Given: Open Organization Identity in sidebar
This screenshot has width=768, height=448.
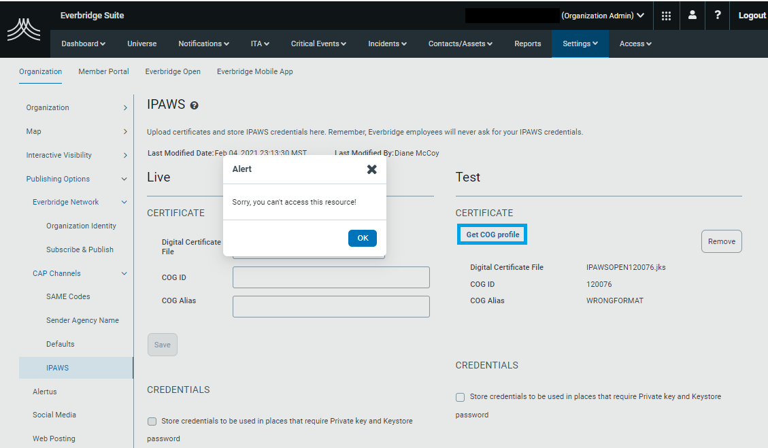Looking at the screenshot, I should pyautogui.click(x=82, y=226).
